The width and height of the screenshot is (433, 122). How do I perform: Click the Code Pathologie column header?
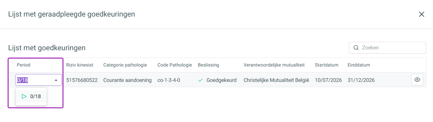point(175,65)
